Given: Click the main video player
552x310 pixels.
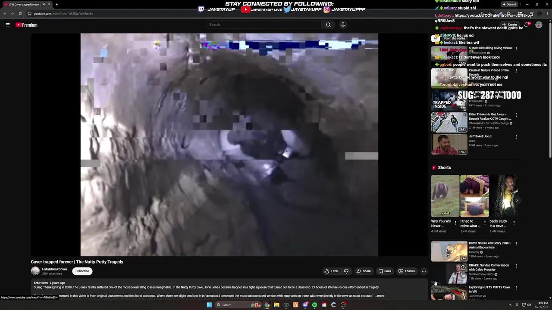Looking at the screenshot, I should [229, 145].
